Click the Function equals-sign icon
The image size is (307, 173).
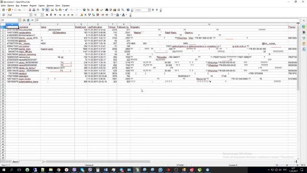click(32, 20)
